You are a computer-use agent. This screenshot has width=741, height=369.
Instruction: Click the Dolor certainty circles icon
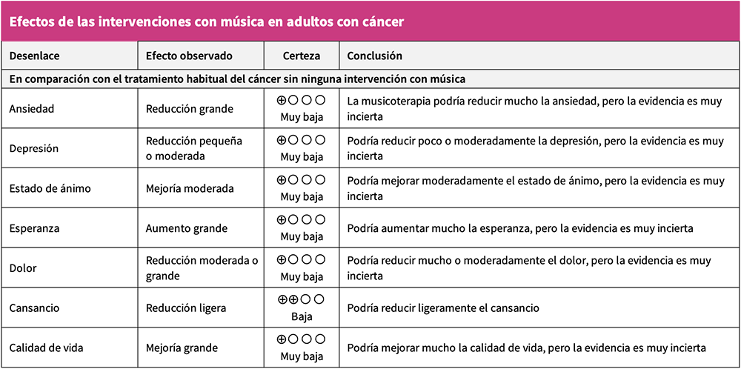(x=301, y=260)
